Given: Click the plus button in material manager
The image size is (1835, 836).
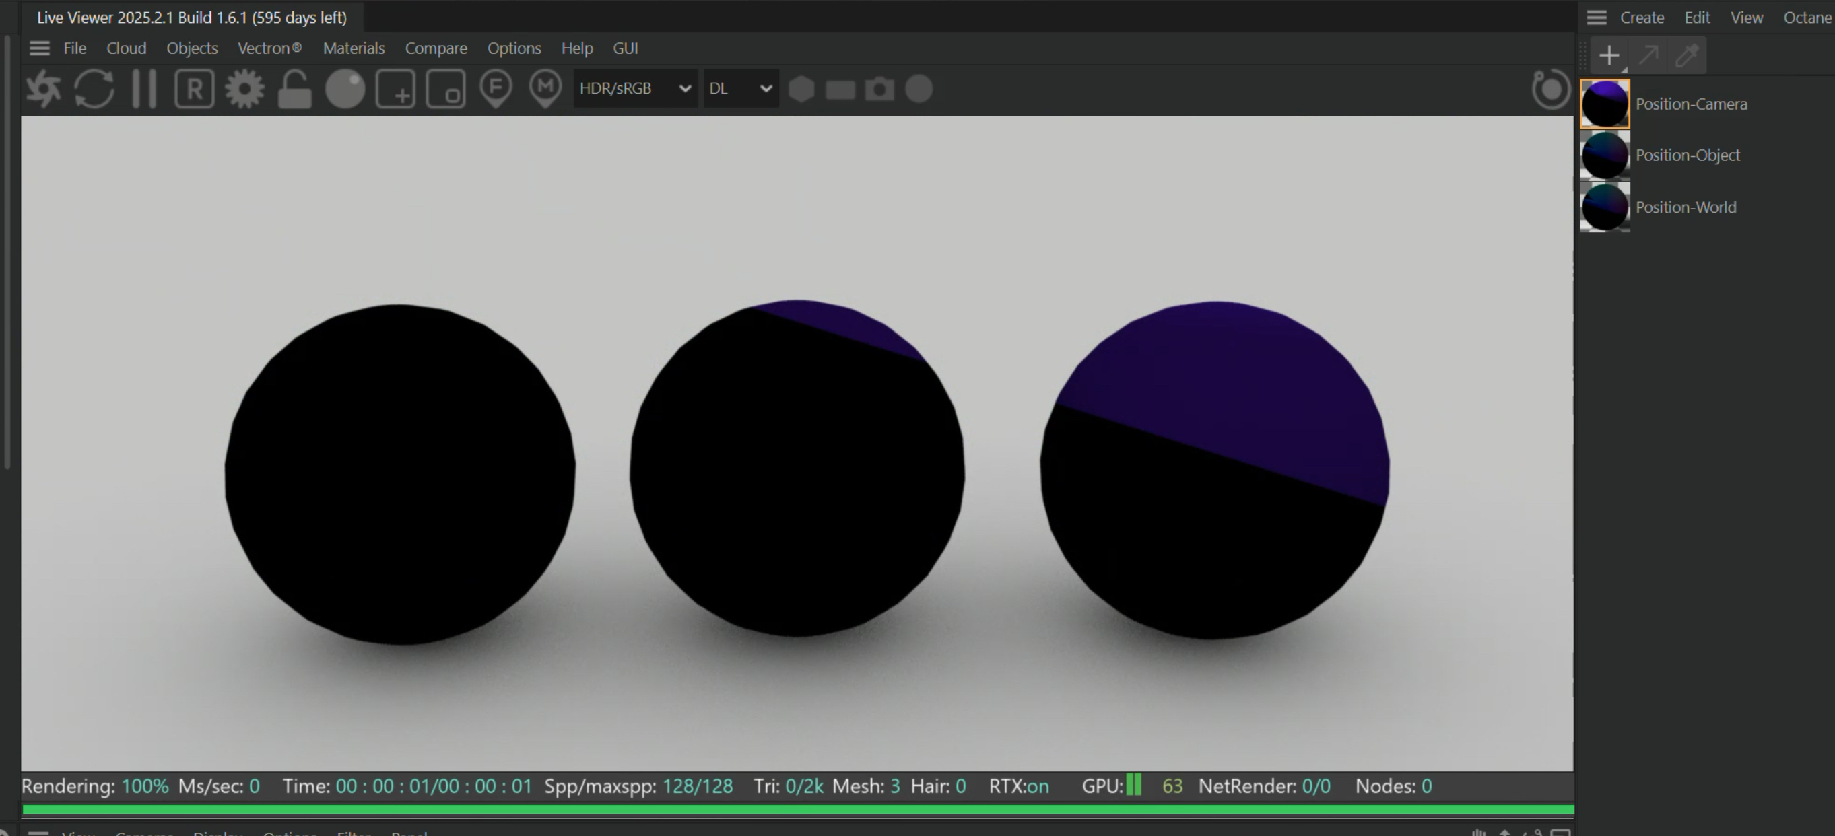Looking at the screenshot, I should click(x=1609, y=56).
